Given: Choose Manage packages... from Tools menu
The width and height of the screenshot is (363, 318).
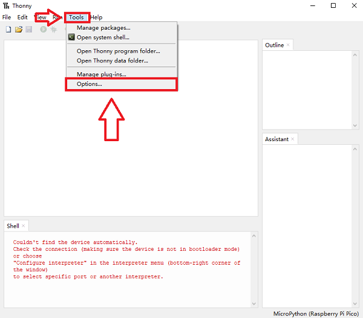Looking at the screenshot, I should (x=122, y=28).
